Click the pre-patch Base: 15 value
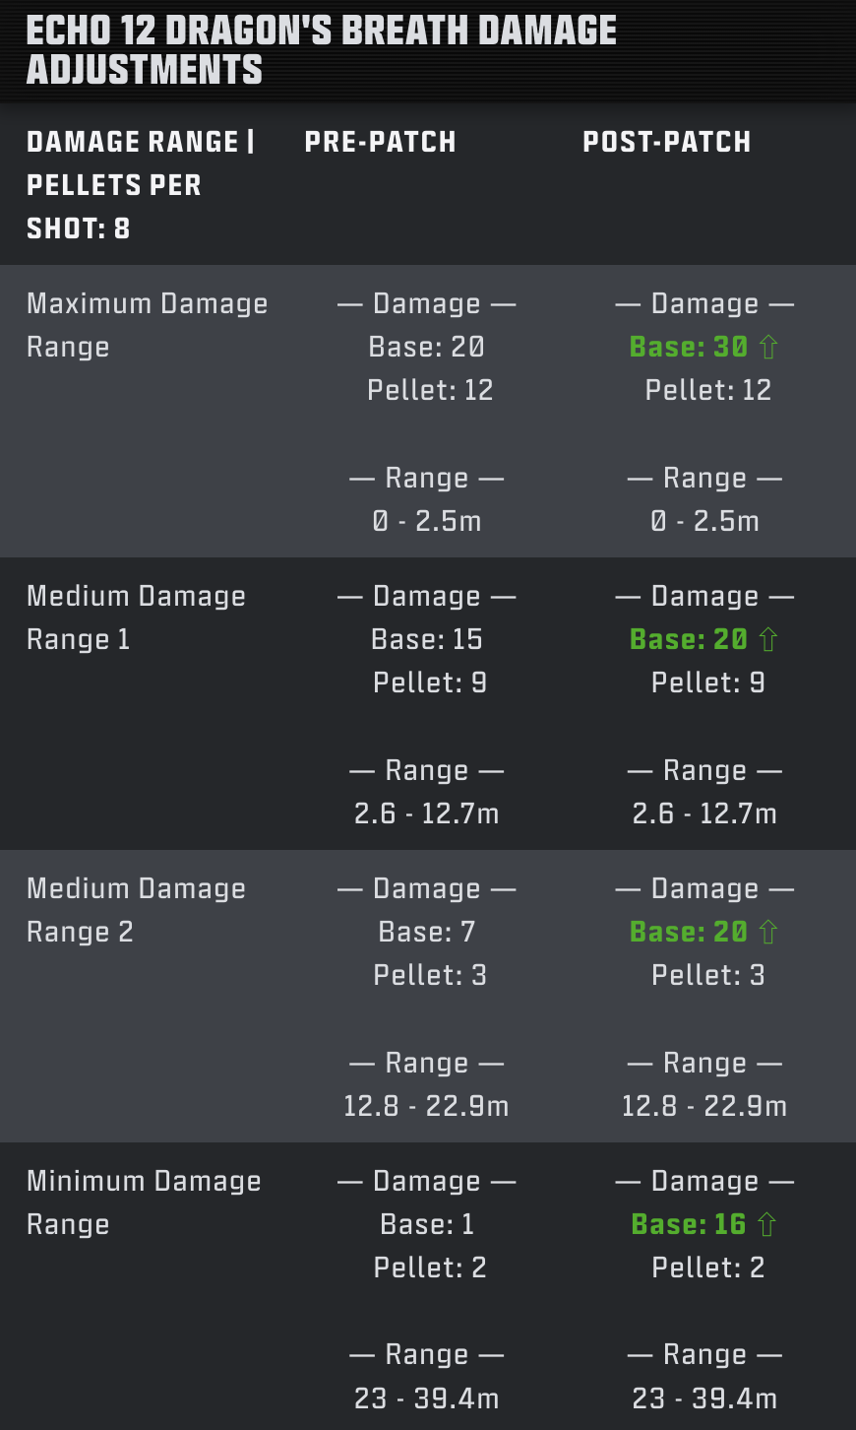The image size is (856, 1430). [x=427, y=639]
